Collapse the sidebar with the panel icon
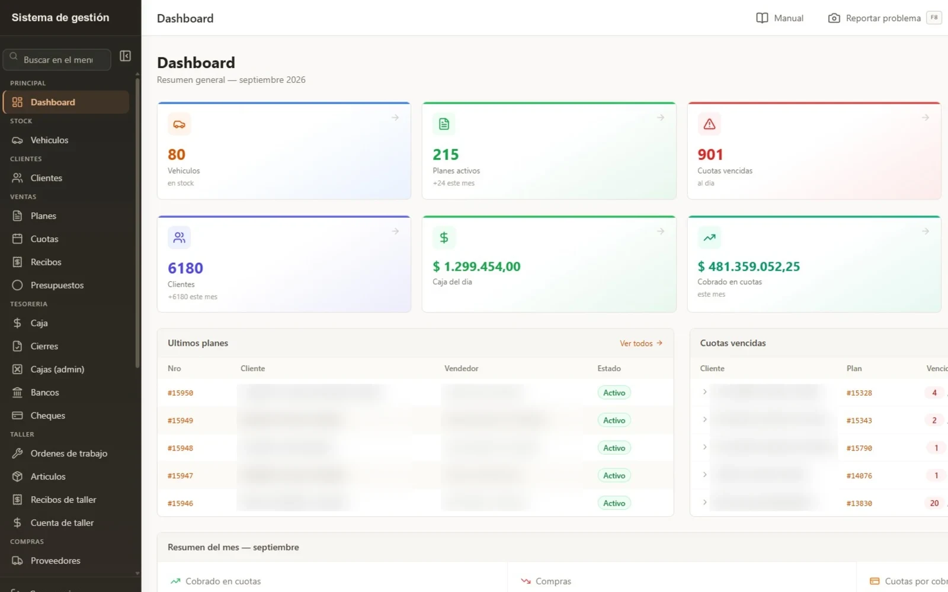This screenshot has width=948, height=592. (125, 56)
